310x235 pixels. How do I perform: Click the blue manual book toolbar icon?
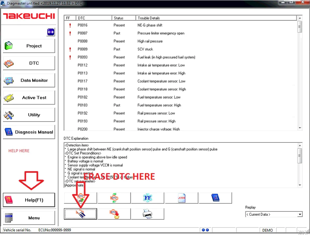click(215, 198)
